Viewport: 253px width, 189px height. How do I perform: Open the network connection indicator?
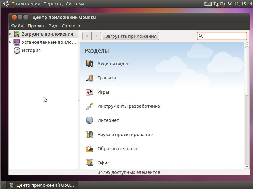(216, 4)
